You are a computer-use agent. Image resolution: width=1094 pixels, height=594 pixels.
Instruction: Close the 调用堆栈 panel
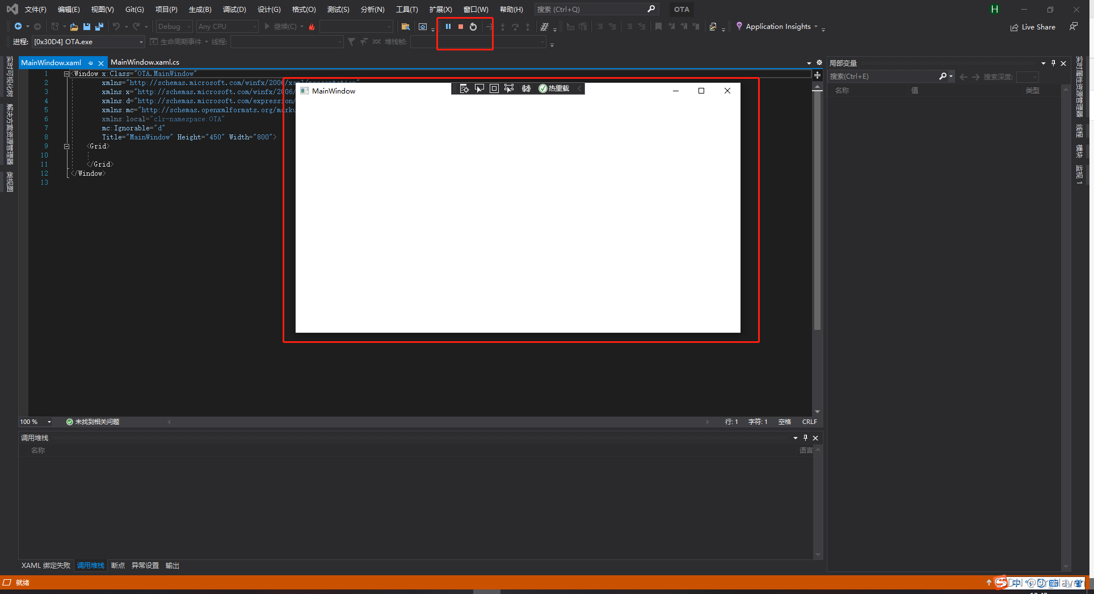[x=815, y=438]
